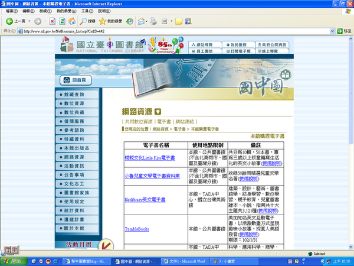Open 參考諮詢 in the left sidebar
This screenshot has height=266, width=354.
point(77,130)
